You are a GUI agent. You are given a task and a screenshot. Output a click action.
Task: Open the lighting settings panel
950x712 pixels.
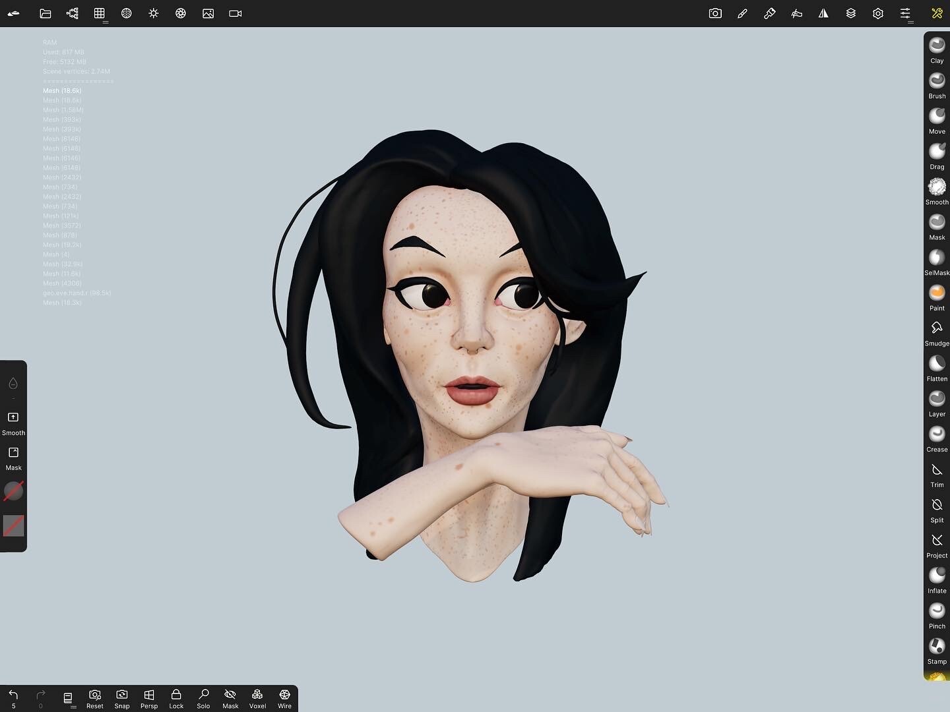153,13
